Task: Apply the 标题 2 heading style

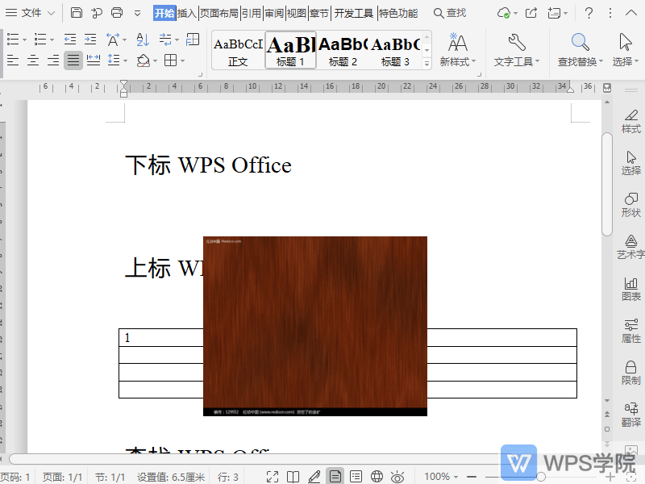Action: click(x=343, y=50)
